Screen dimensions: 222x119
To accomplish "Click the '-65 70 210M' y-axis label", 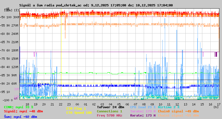I will tap(10, 42).
